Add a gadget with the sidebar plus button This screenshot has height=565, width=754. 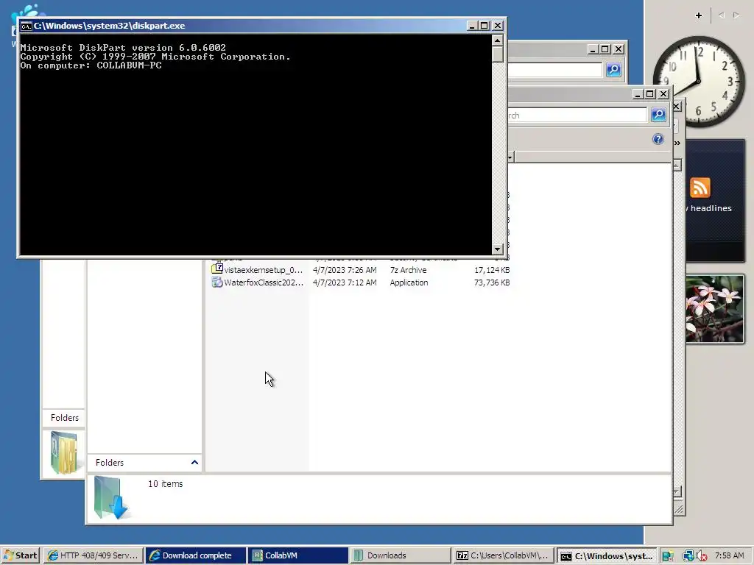tap(698, 15)
